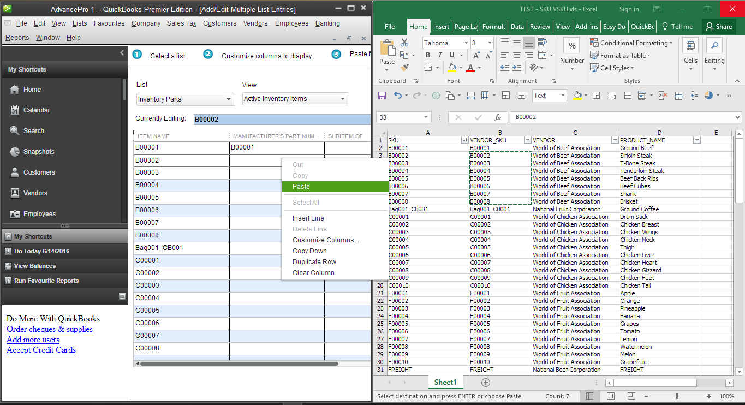The height and width of the screenshot is (405, 745).
Task: Click the Accept Credit Cards link
Action: [x=41, y=350]
